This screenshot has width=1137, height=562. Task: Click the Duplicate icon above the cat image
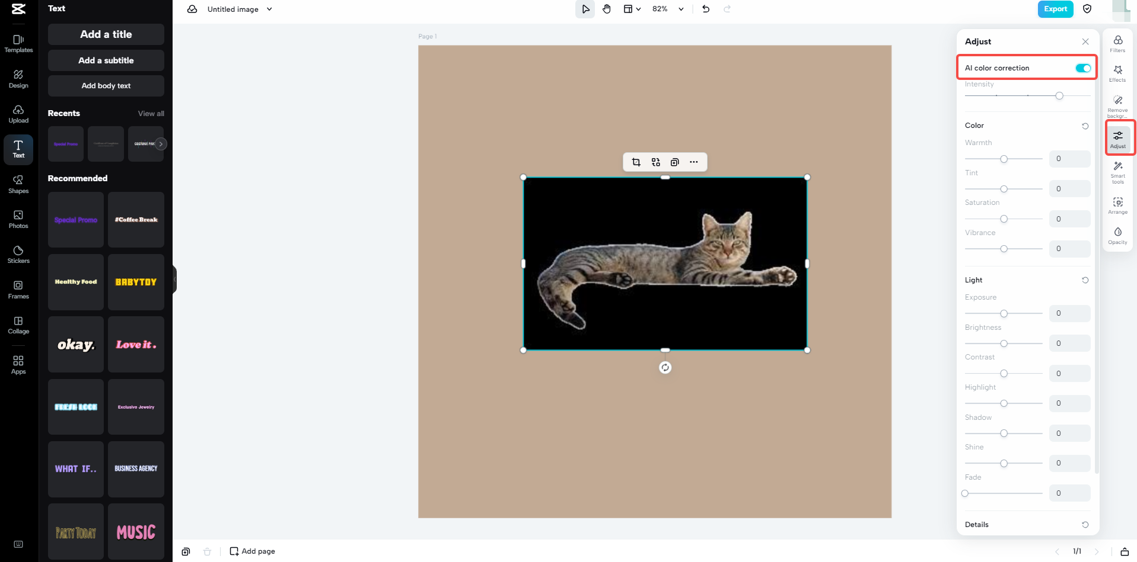674,162
